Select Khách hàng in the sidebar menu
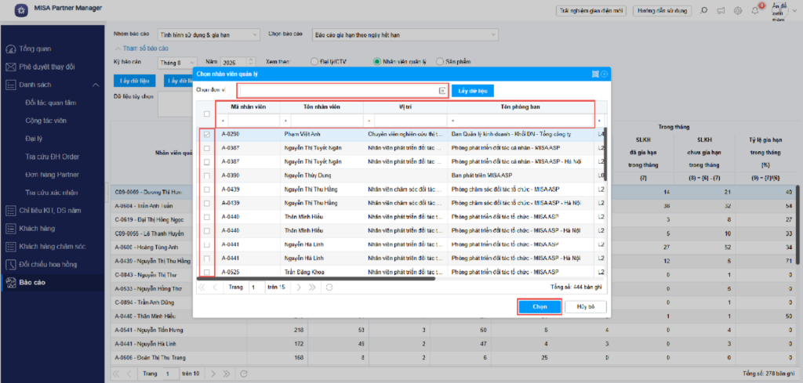Screen dimensions: 803x383 click(38, 229)
